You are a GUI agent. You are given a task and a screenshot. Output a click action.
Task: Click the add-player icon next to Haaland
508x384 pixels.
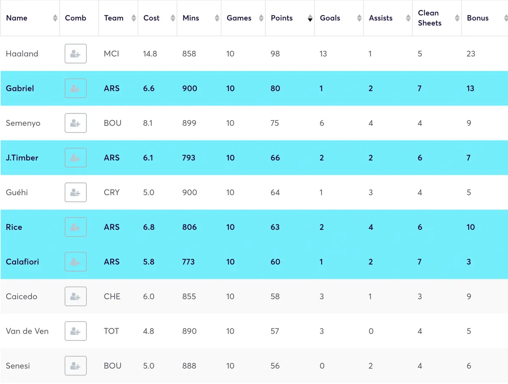75,54
